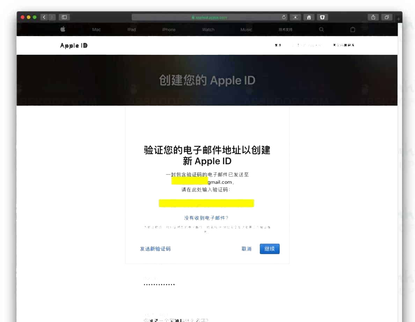This screenshot has width=415, height=322.
Task: Go back with Safari's back arrow
Action: pos(44,17)
